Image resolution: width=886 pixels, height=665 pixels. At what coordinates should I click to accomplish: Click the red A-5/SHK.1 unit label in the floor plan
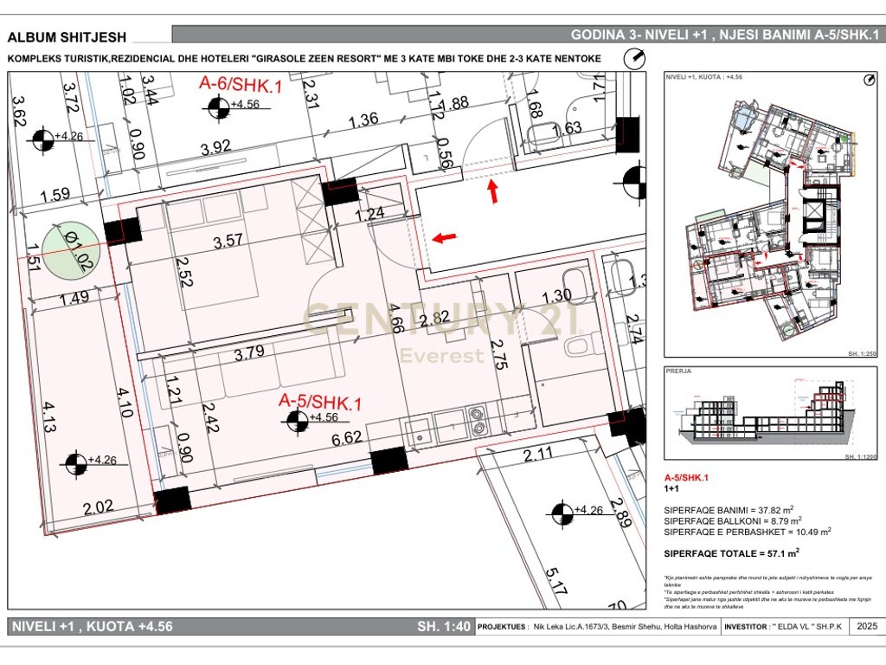tap(320, 402)
